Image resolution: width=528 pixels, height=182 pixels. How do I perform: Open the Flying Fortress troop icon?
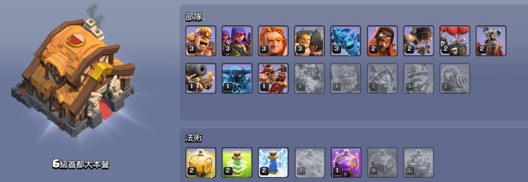(x=491, y=41)
